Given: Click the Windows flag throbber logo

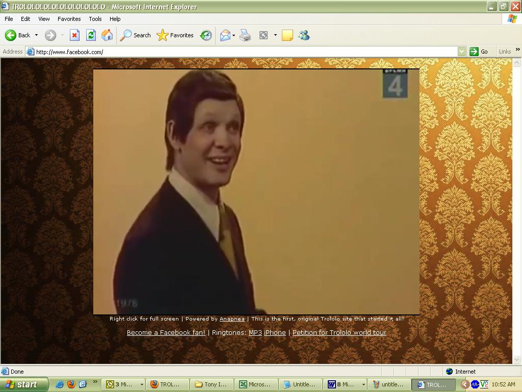Looking at the screenshot, I should [512, 19].
